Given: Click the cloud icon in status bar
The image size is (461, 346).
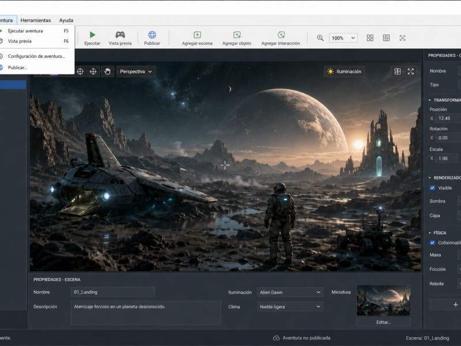Looking at the screenshot, I should pos(276,338).
